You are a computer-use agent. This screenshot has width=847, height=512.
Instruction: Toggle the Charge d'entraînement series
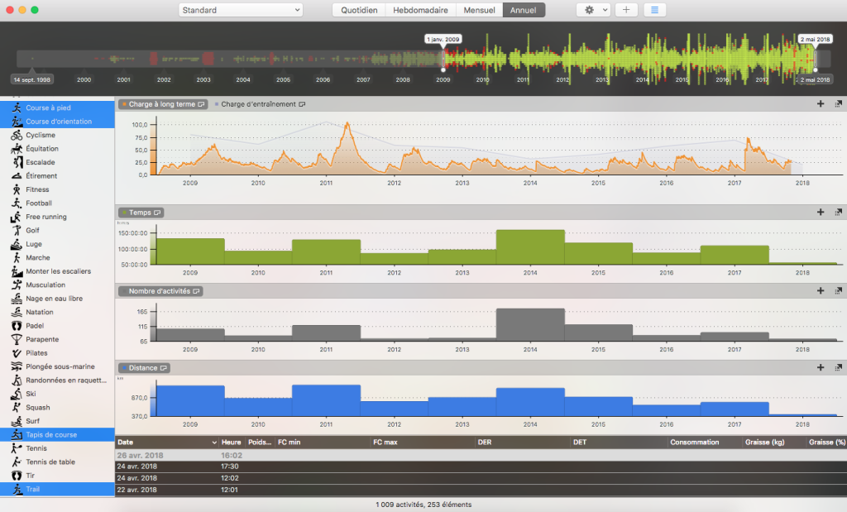pyautogui.click(x=259, y=104)
